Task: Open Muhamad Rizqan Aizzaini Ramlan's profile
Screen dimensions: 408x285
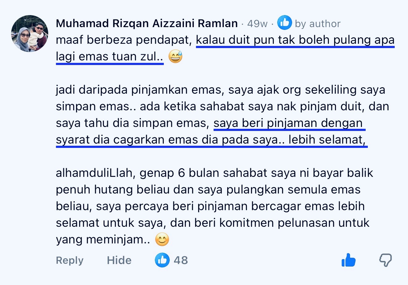Action: pos(147,23)
